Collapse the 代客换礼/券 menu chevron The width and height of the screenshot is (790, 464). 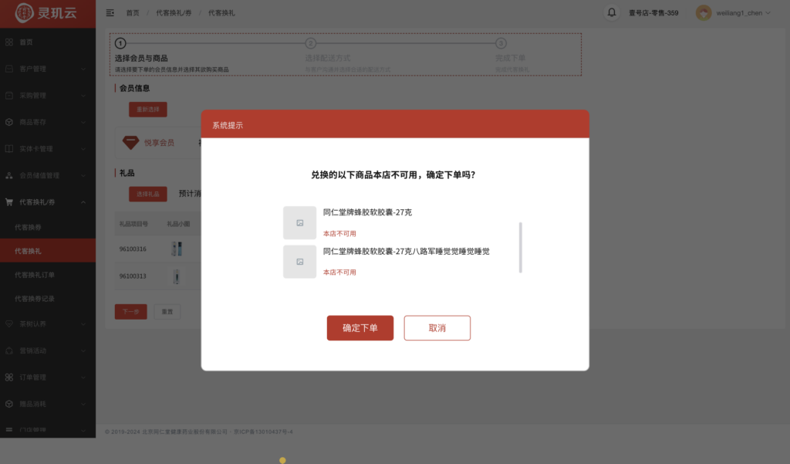tap(83, 203)
